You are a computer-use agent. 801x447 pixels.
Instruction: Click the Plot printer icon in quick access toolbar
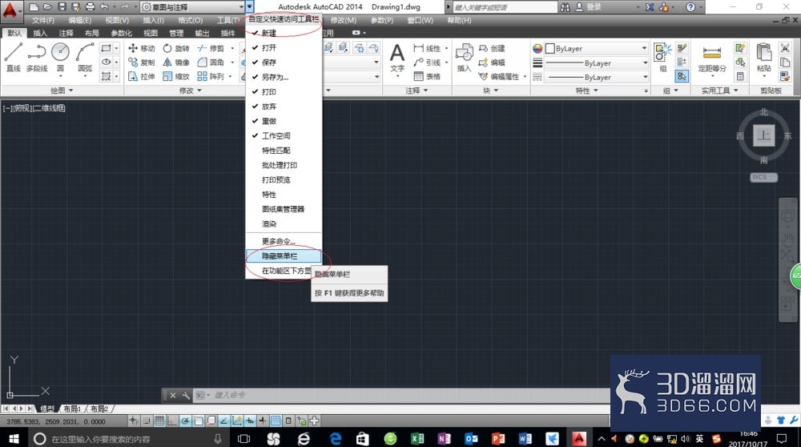(90, 6)
